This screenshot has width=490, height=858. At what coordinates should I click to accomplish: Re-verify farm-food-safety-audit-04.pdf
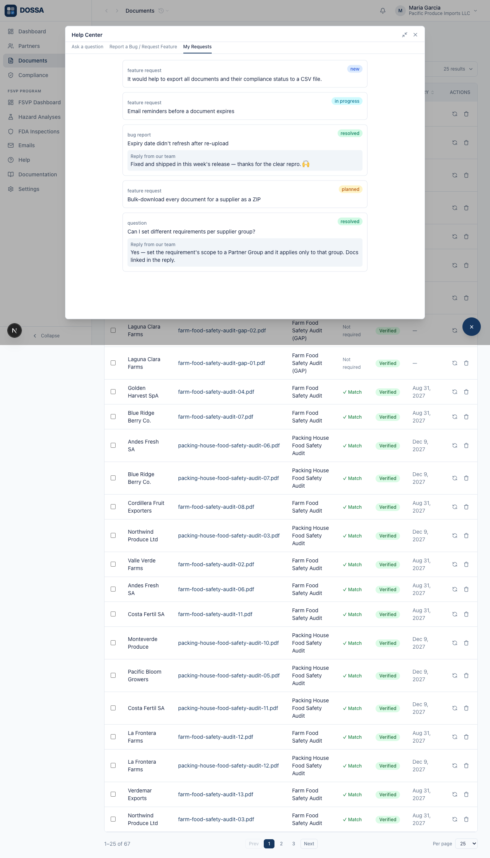pyautogui.click(x=455, y=392)
